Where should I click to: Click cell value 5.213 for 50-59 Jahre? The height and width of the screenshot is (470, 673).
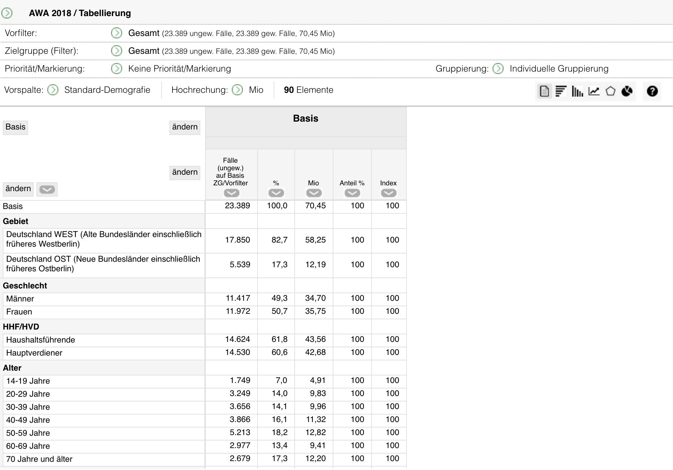240,432
